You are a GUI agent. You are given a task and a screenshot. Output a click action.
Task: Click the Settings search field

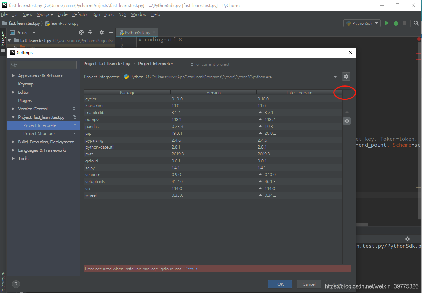pos(43,65)
